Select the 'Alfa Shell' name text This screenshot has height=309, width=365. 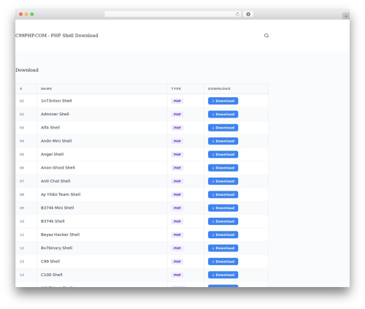[50, 128]
